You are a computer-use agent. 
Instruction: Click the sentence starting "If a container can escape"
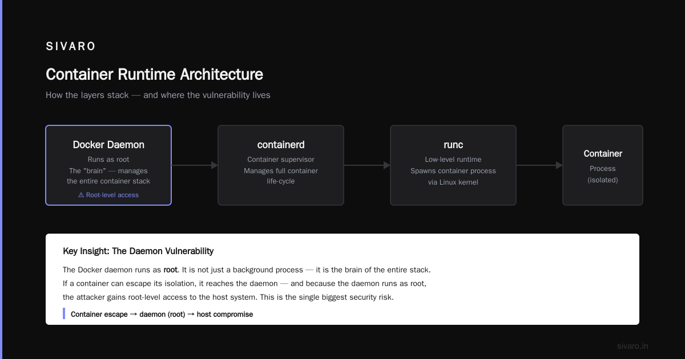point(244,283)
